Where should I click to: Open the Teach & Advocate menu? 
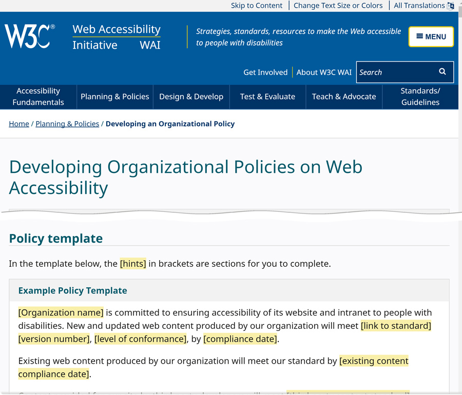(x=344, y=96)
